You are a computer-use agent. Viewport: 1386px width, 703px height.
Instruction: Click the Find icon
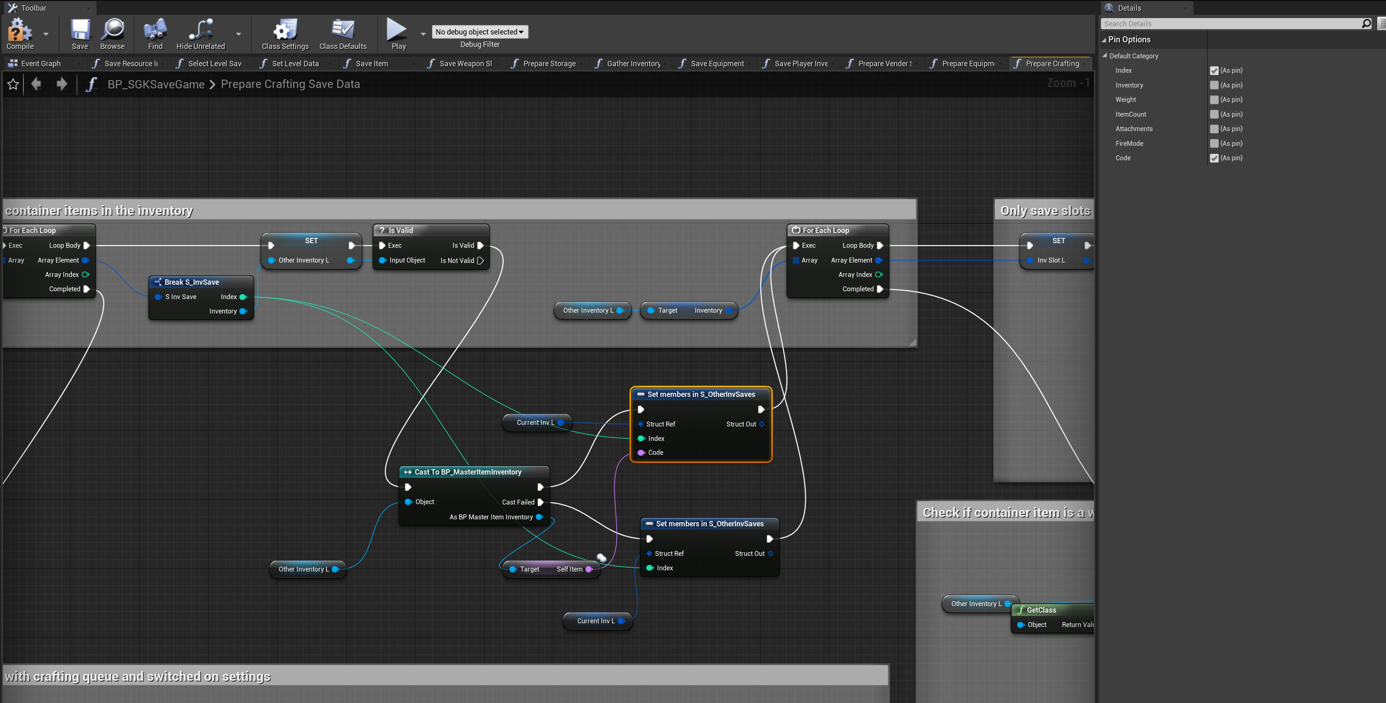click(x=155, y=31)
